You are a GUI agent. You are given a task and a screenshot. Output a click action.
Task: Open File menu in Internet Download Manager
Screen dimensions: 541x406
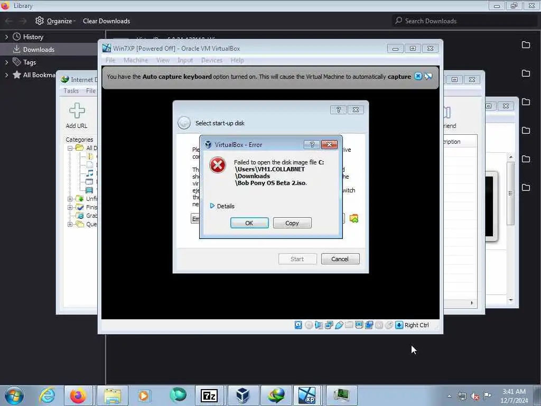[91, 91]
